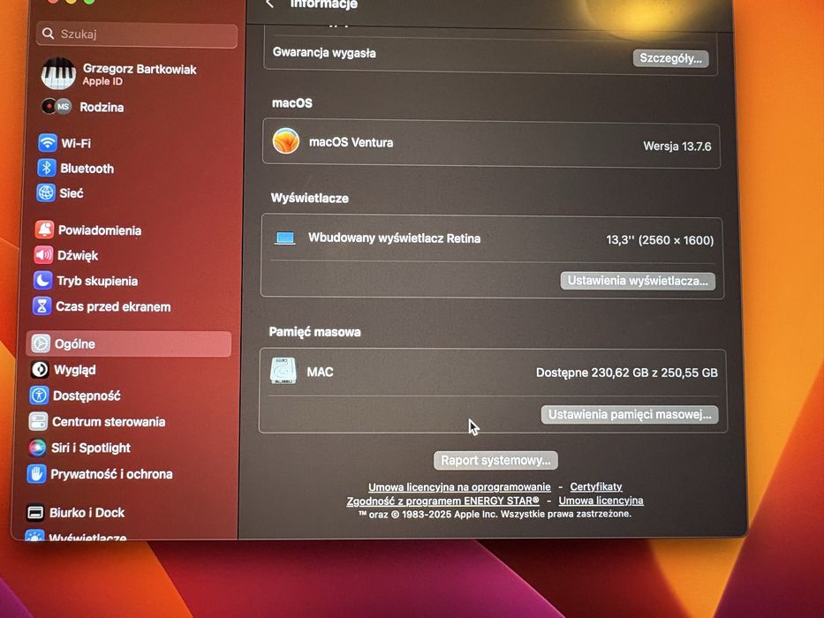Click the Pamięć masowa section heading
The width and height of the screenshot is (824, 618).
pyautogui.click(x=314, y=332)
